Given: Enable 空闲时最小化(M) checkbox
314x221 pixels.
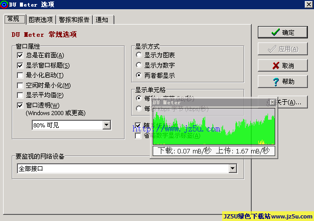Looking at the screenshot, I should pyautogui.click(x=20, y=85).
